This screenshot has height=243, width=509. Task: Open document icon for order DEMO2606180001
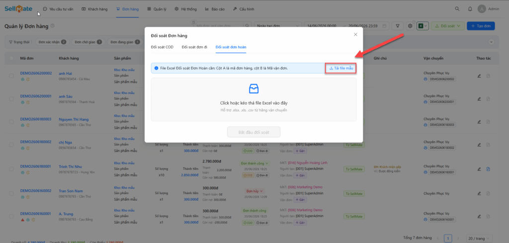click(488, 169)
